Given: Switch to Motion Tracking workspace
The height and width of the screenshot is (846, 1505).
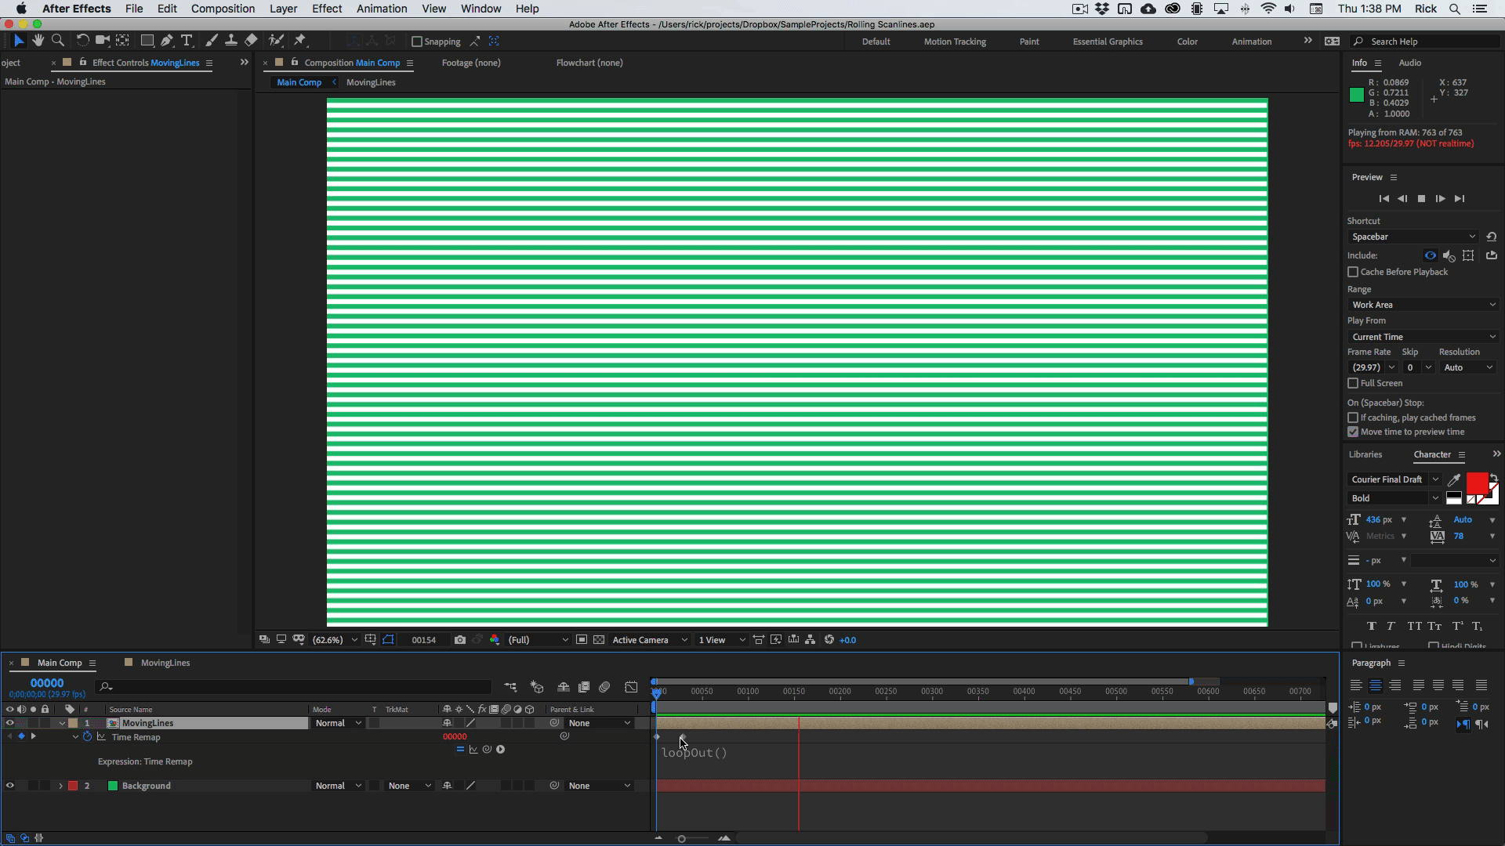Looking at the screenshot, I should (x=954, y=42).
